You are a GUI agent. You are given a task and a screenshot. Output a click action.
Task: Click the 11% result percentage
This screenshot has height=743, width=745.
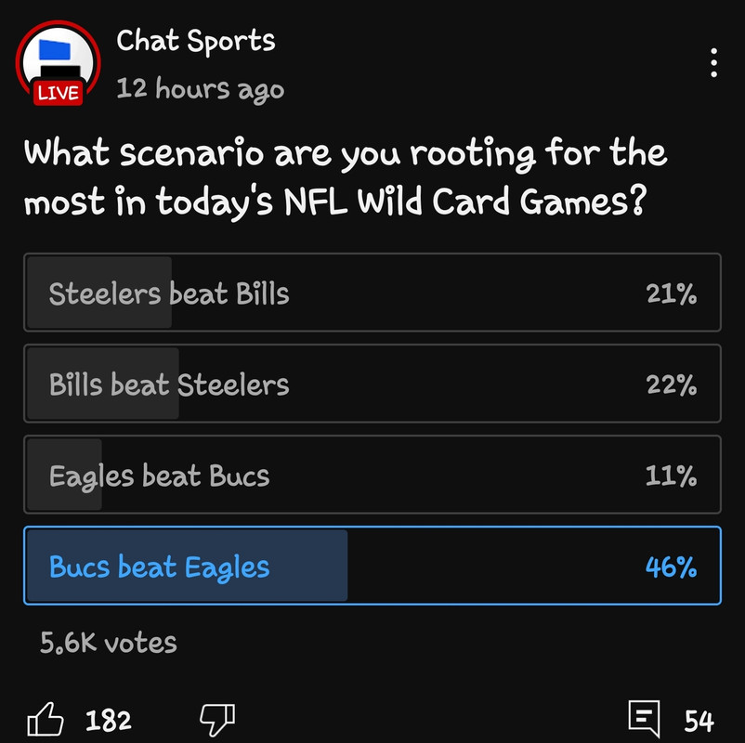tap(671, 476)
